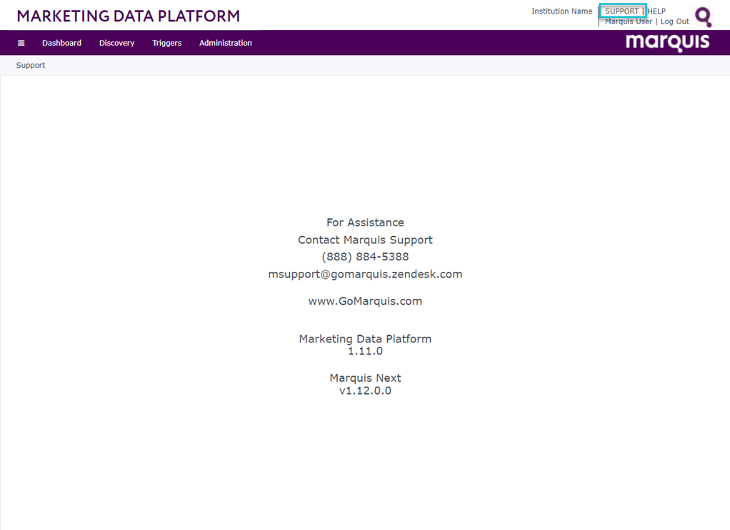
Task: Click the Marketing Data Platform title
Action: point(129,16)
